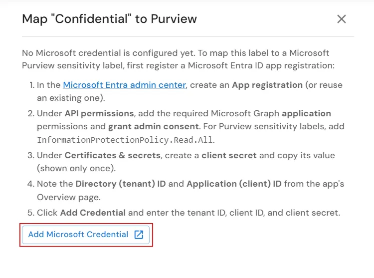The width and height of the screenshot is (374, 278).
Task: Click the bold 'Directory (tenant) ID' text
Action: click(x=121, y=184)
